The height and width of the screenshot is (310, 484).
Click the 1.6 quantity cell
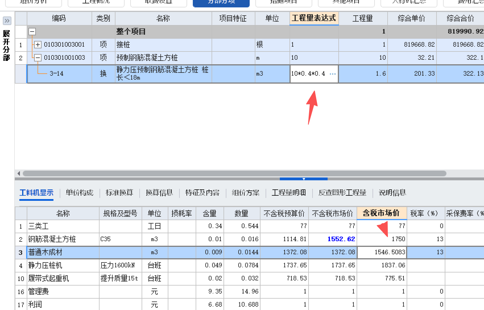(363, 74)
